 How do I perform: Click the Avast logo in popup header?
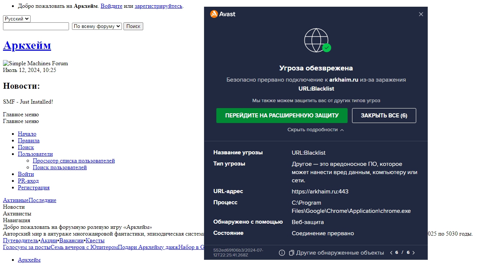pyautogui.click(x=223, y=14)
